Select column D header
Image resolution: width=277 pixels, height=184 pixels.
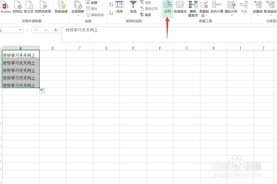tap(106, 48)
